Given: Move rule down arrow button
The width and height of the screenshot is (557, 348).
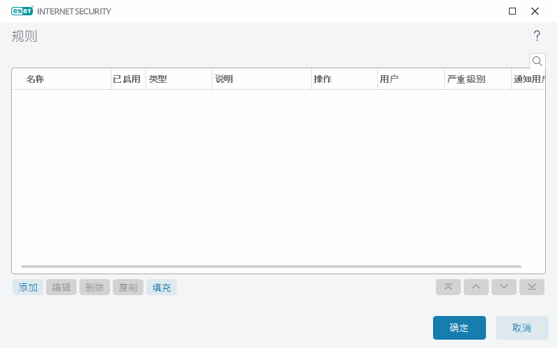Looking at the screenshot, I should tap(503, 287).
